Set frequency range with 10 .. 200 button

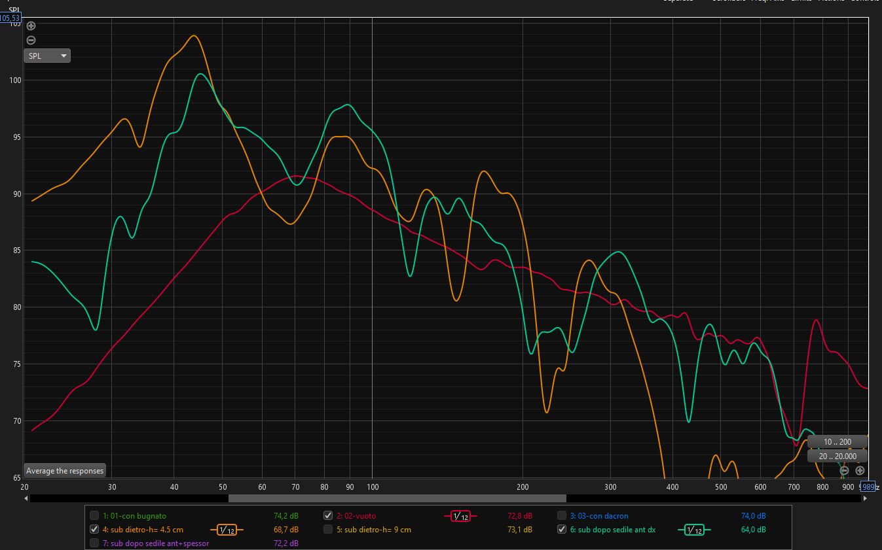tap(837, 442)
